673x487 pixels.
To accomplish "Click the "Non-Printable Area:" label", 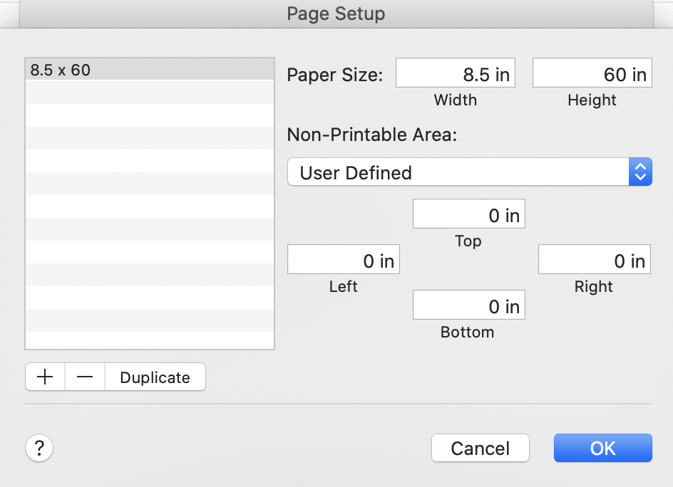I will pos(371,135).
